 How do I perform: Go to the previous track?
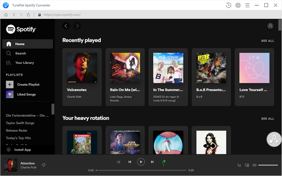(x=130, y=162)
